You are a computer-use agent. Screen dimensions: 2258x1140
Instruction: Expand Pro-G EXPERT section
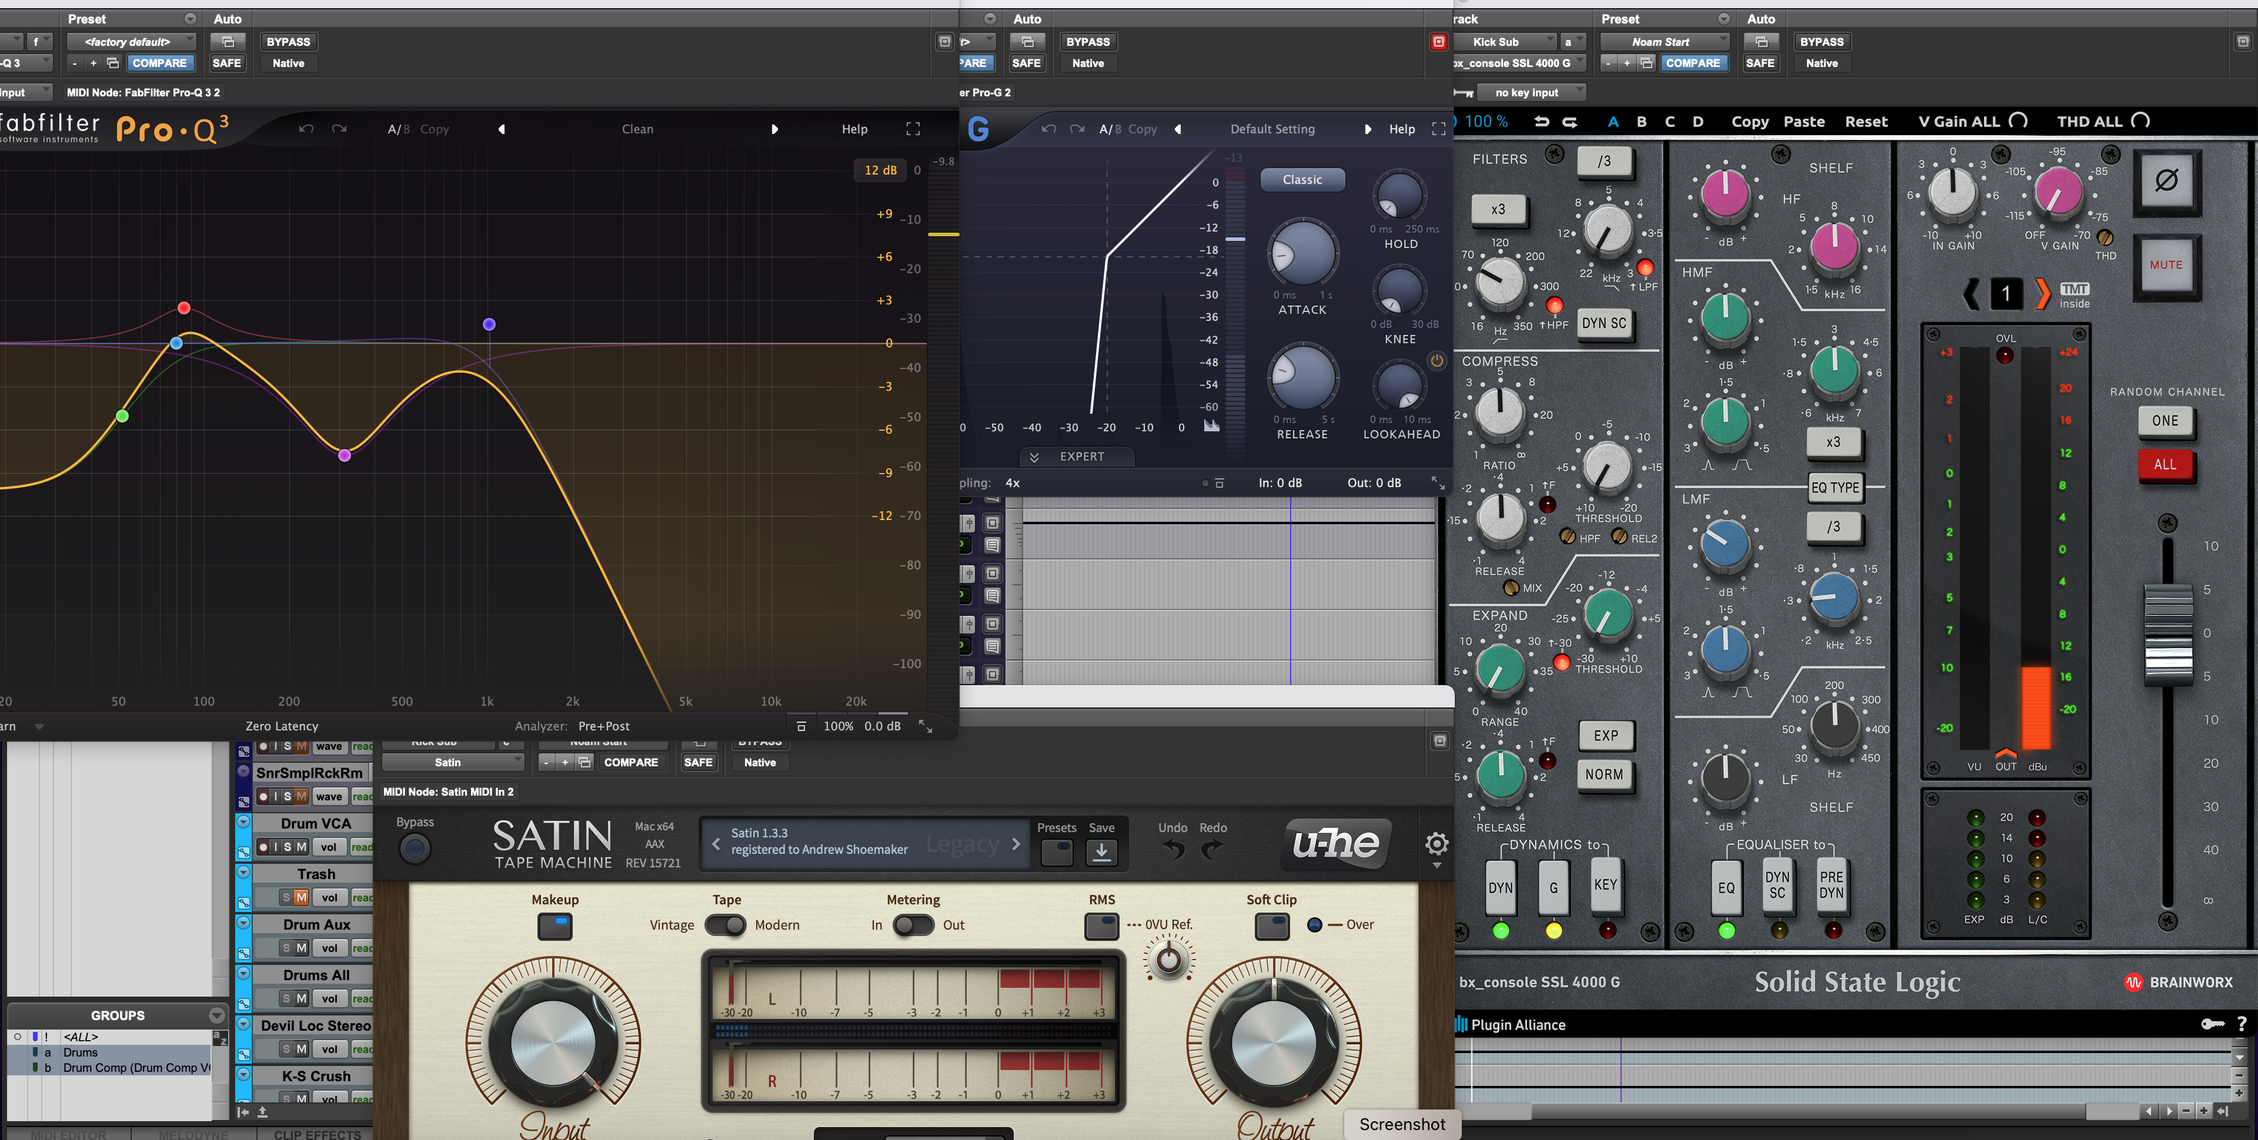click(1077, 457)
